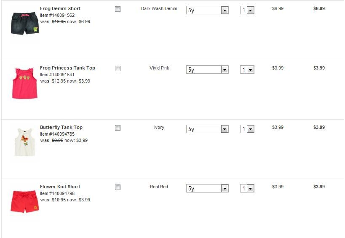This screenshot has height=238, width=345.
Task: Follow the Butterfly Tank Top title link
Action: click(61, 127)
